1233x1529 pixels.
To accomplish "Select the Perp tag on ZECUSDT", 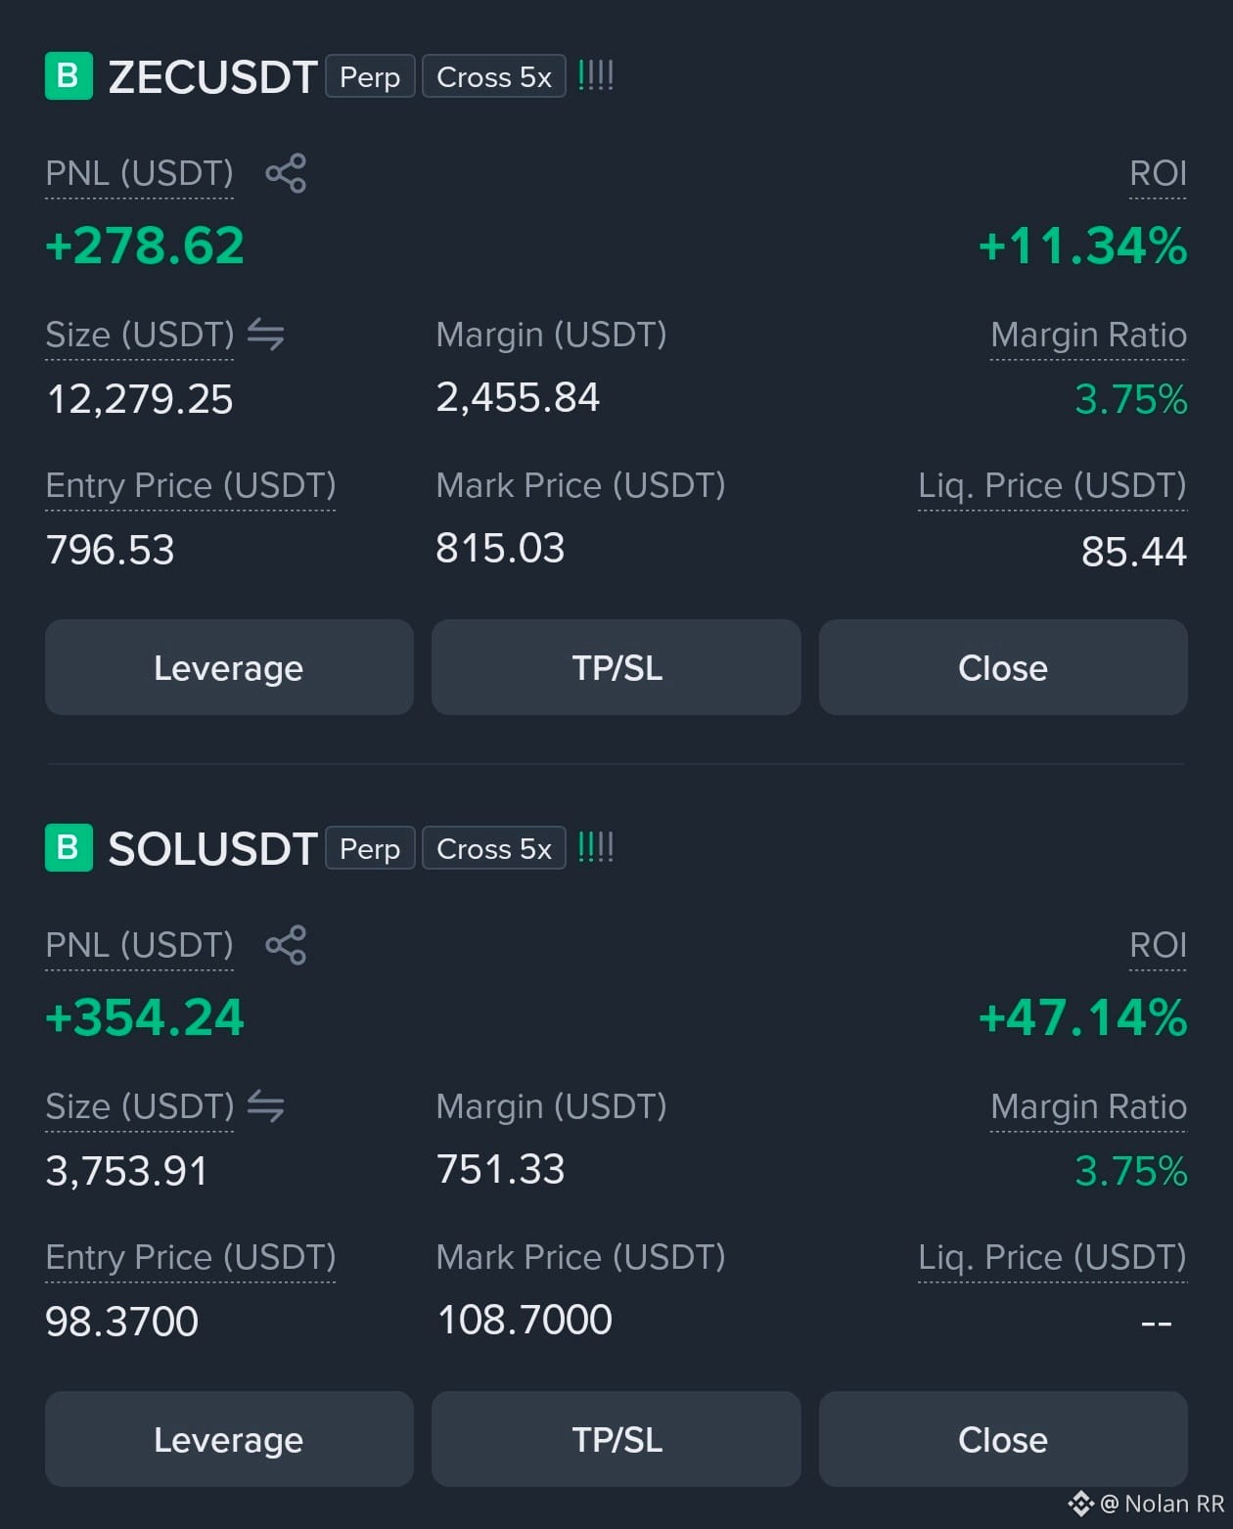I will [x=370, y=76].
